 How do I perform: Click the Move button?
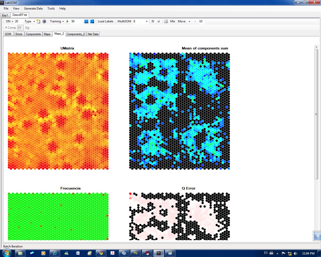[x=182, y=21]
